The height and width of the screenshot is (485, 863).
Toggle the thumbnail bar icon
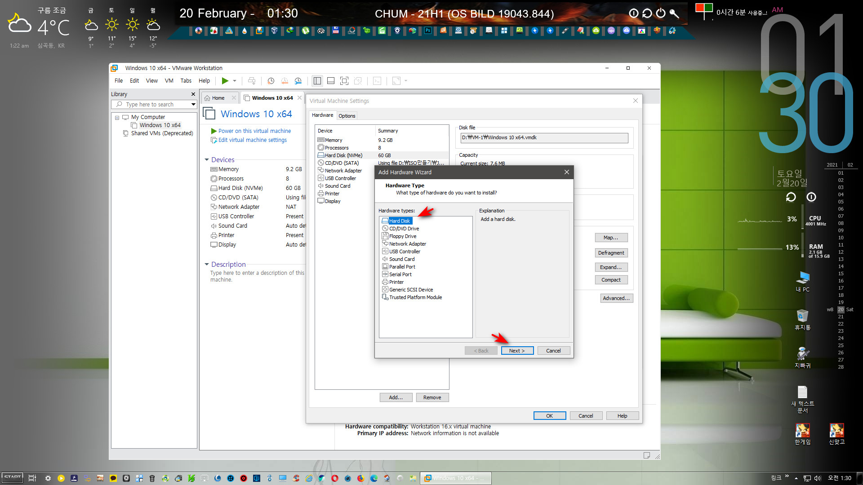click(x=331, y=81)
